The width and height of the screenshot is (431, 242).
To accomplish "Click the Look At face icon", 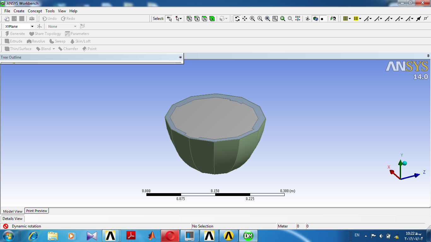I will point(333,19).
